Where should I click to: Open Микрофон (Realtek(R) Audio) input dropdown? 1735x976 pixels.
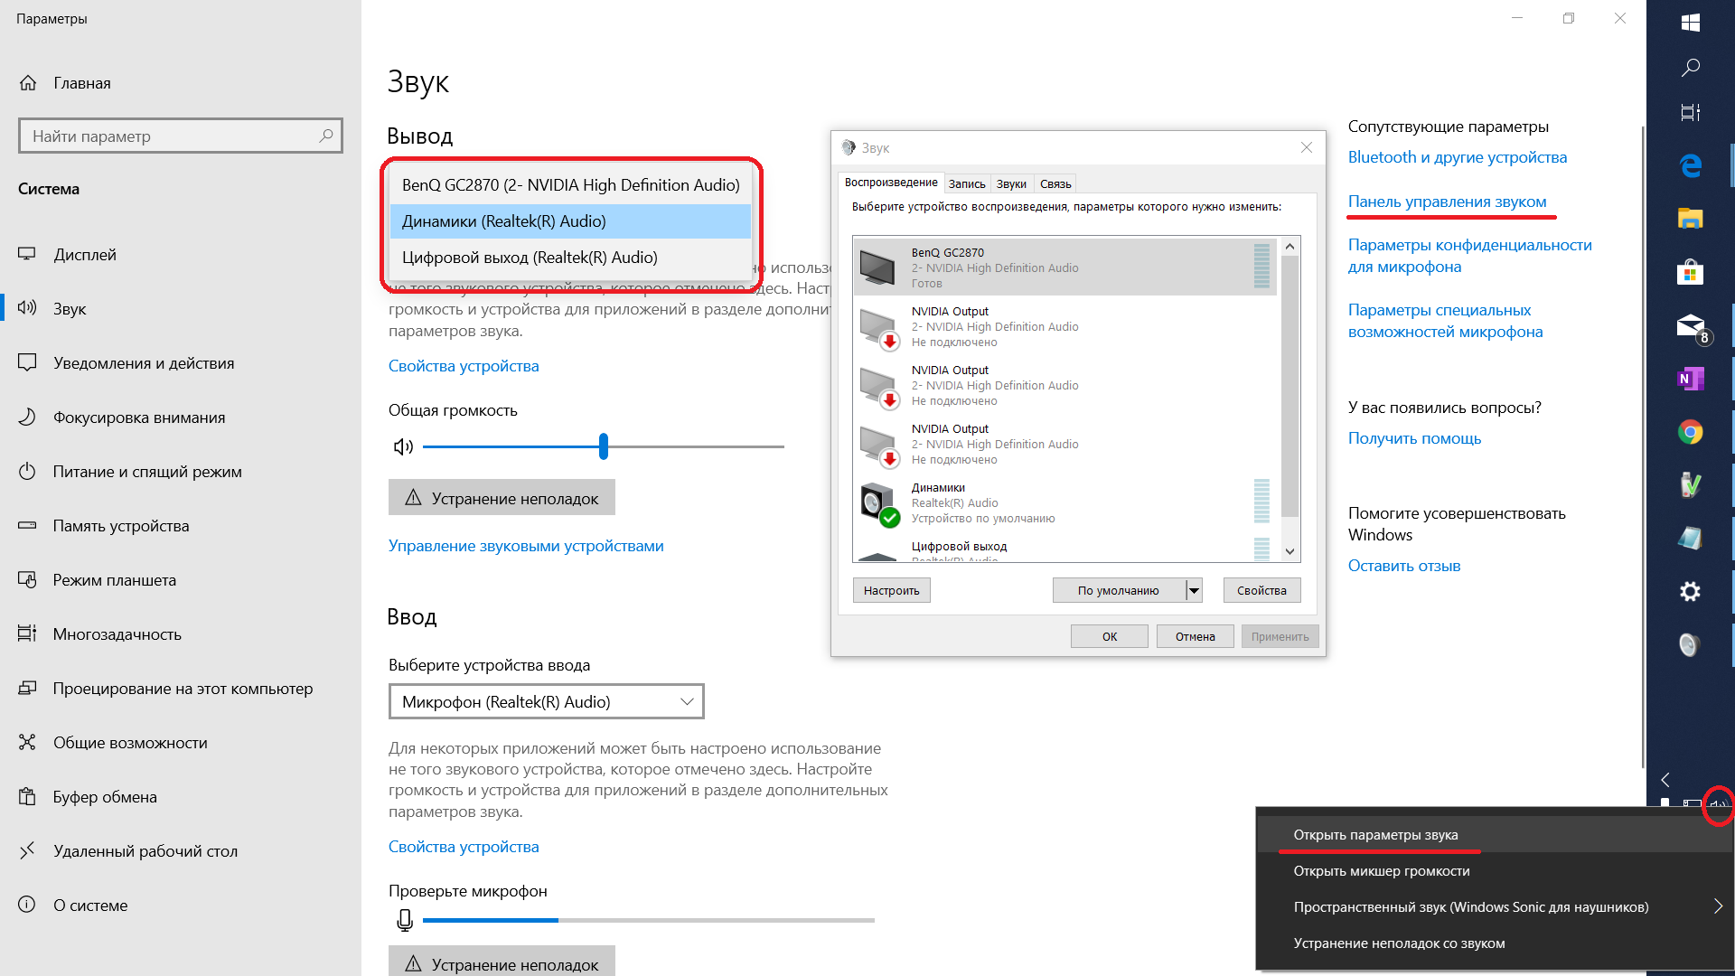547,701
